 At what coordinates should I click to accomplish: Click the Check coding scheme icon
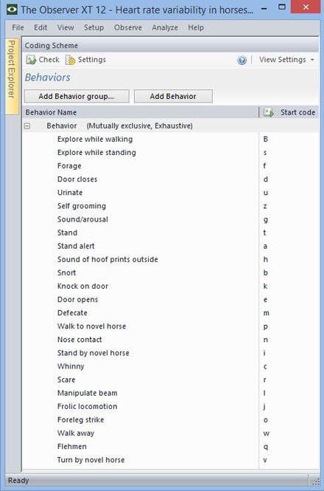pyautogui.click(x=31, y=60)
